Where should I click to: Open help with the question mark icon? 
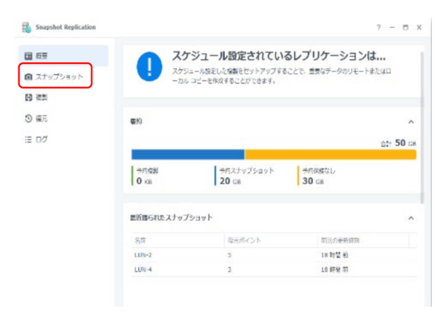(x=378, y=27)
